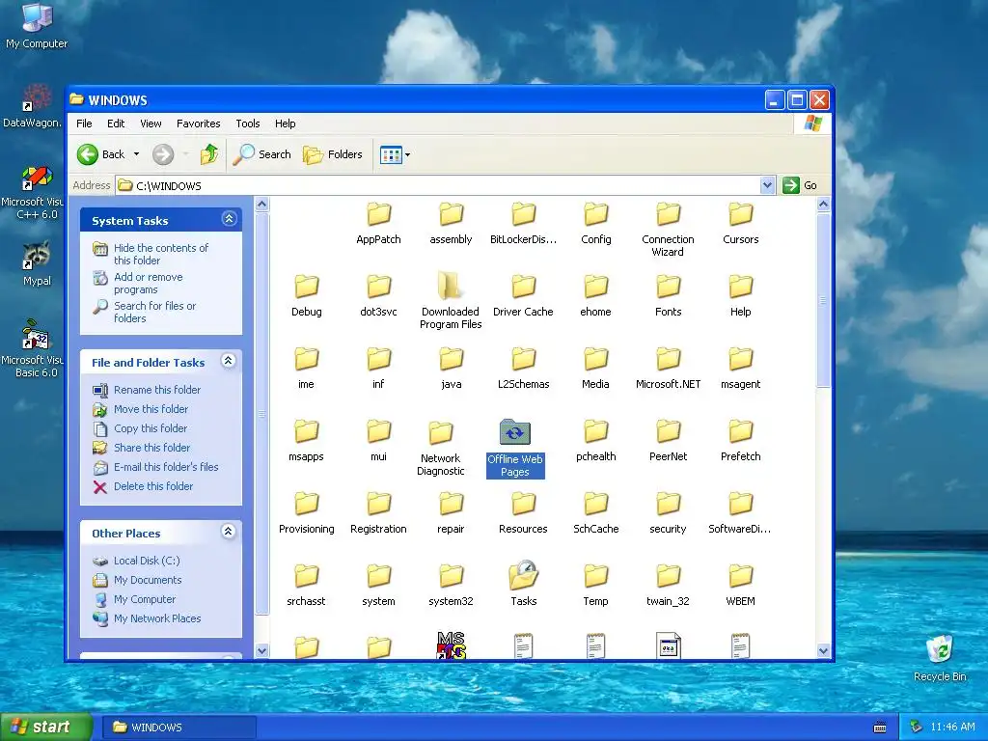Collapse the Other Places panel
Image resolution: width=988 pixels, height=741 pixels.
pos(228,532)
